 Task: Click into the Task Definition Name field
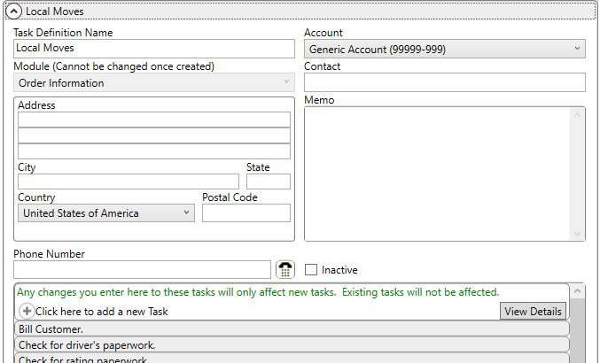pos(153,49)
